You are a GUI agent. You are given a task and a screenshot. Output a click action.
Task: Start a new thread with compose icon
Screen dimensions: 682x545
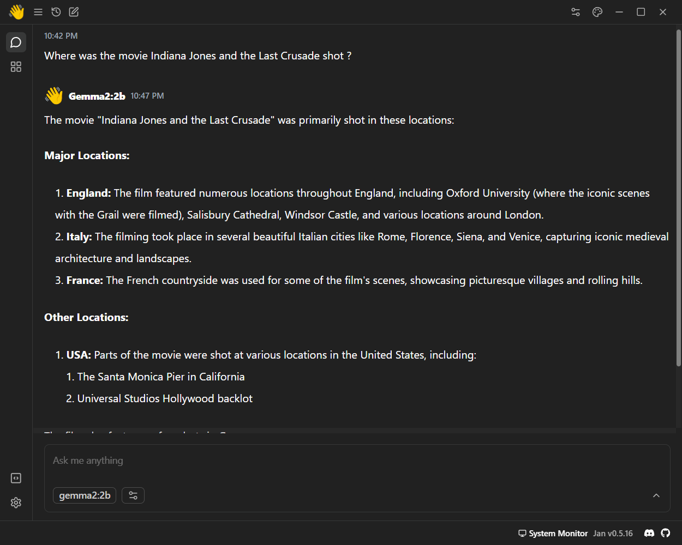click(74, 12)
